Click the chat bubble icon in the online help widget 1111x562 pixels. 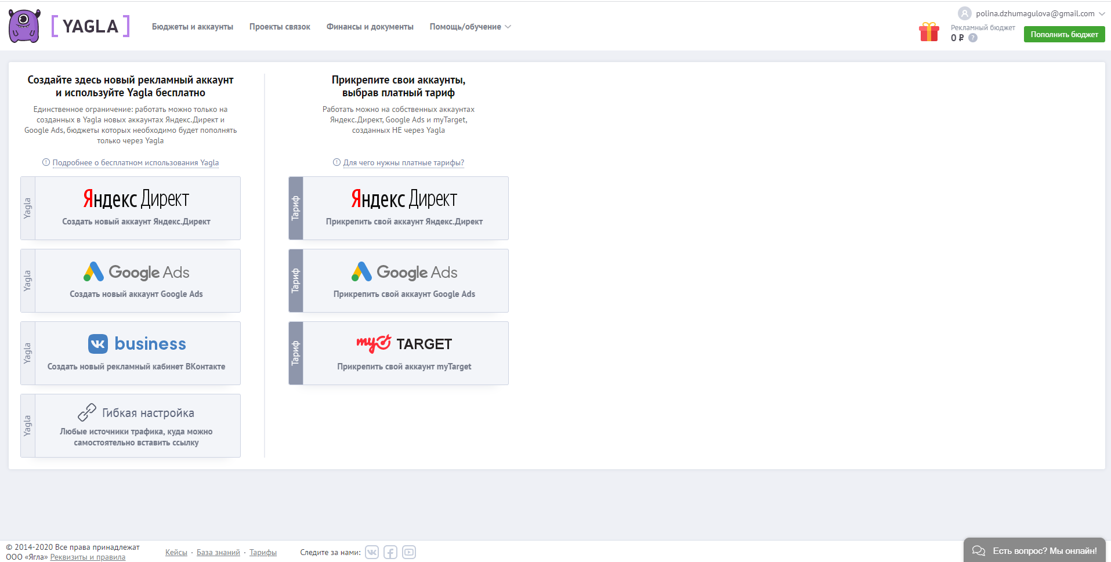coord(979,551)
